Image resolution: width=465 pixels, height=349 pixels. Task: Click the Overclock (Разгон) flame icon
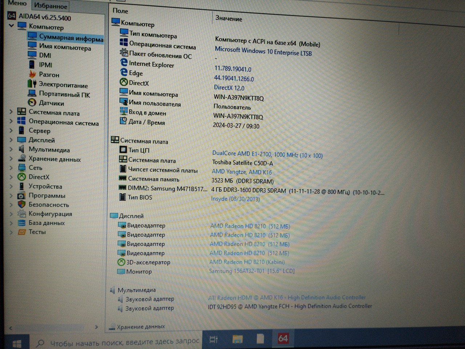pyautogui.click(x=32, y=74)
